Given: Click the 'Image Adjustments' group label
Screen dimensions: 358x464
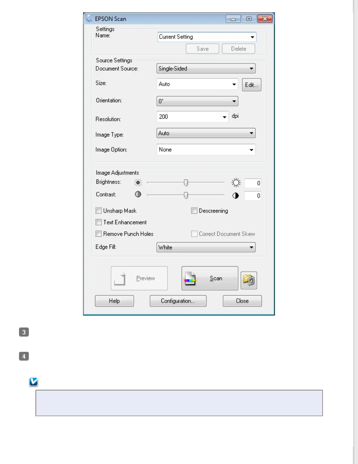Looking at the screenshot, I should click(x=117, y=173).
